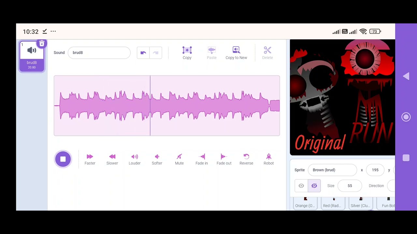
Task: Stop sound playback
Action: click(x=63, y=159)
